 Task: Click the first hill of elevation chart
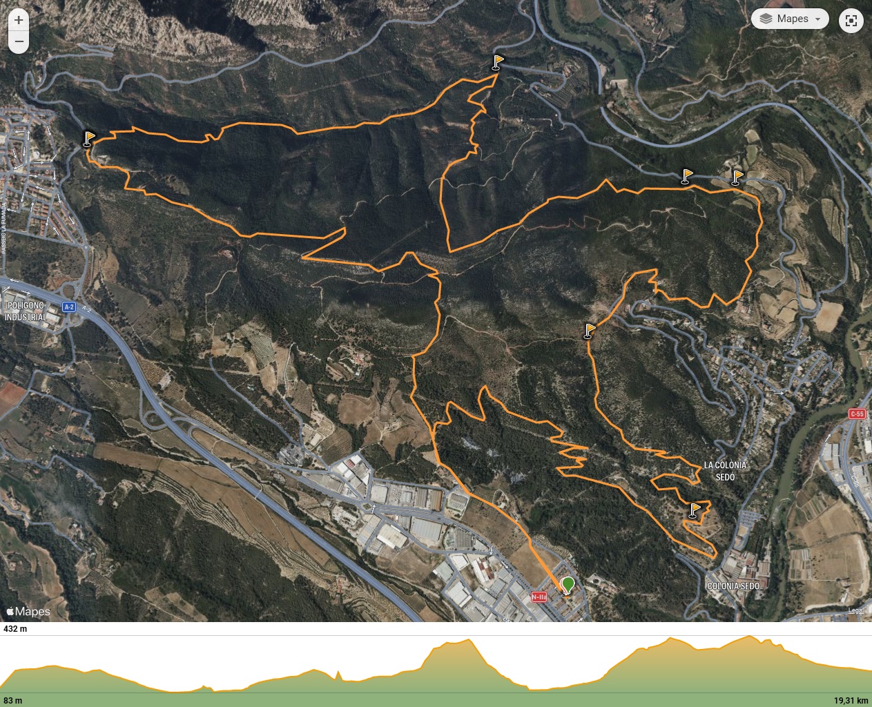[52, 668]
